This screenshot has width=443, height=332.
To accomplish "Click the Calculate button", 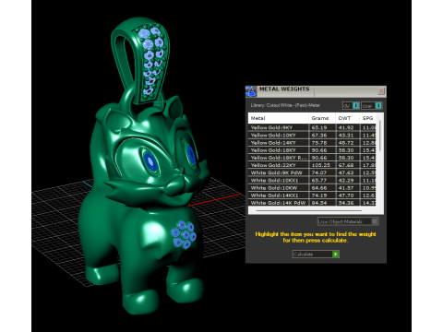I will click(x=316, y=255).
